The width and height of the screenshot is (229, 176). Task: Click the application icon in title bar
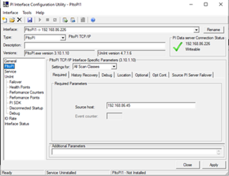click(x=6, y=4)
